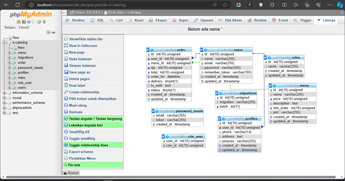Toggle relationship lines in designer menu
345x181 pixels.
point(88,145)
